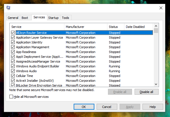Go to the Startup tab

(53, 18)
